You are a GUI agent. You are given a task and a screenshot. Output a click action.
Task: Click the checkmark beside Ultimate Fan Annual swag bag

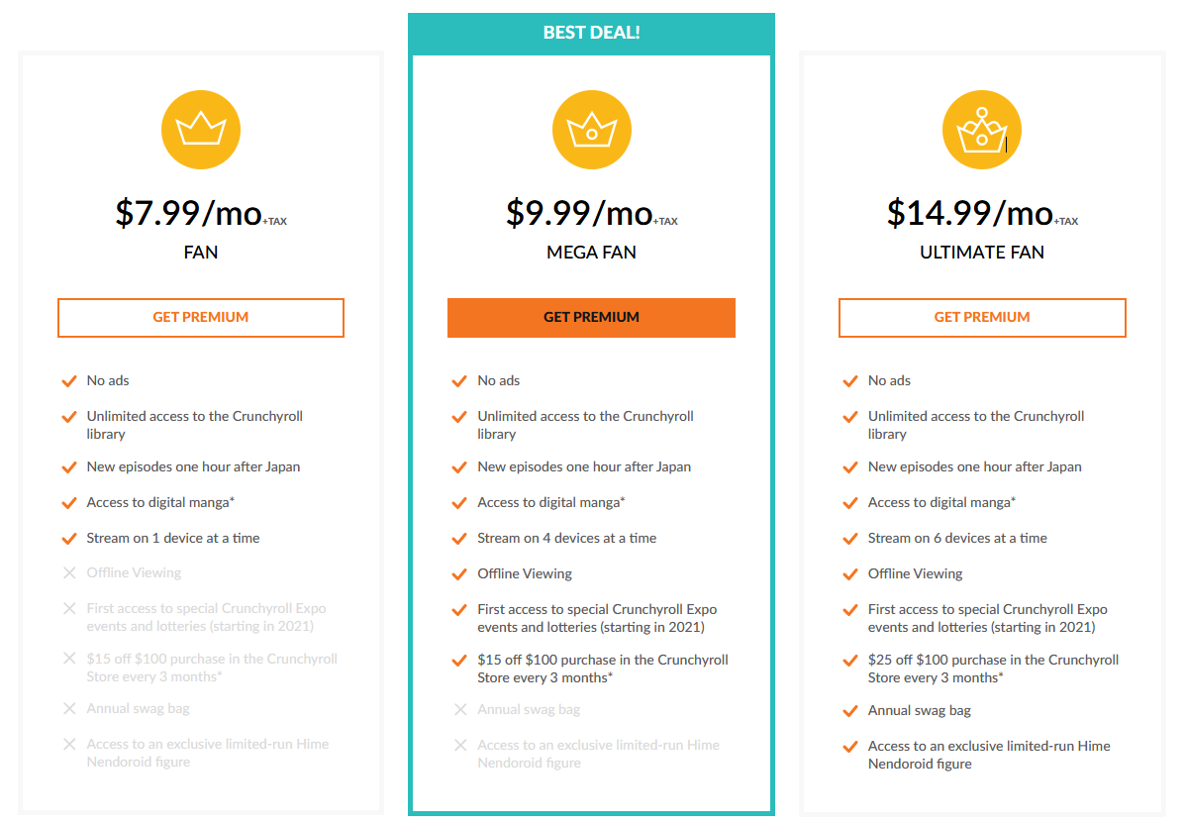click(849, 710)
